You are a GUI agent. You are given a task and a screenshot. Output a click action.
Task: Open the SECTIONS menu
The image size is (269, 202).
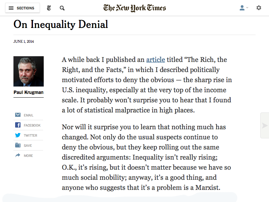(23, 8)
